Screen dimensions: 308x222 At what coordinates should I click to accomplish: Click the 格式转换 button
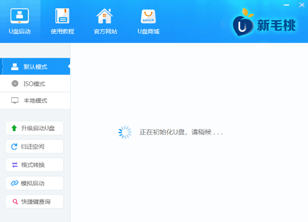[x=35, y=165]
